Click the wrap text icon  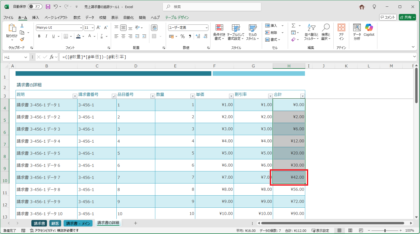[x=154, y=28]
